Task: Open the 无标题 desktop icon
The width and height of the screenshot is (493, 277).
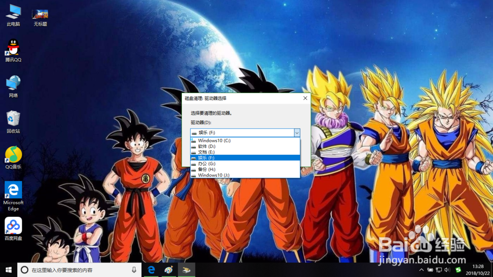Action: click(x=40, y=18)
